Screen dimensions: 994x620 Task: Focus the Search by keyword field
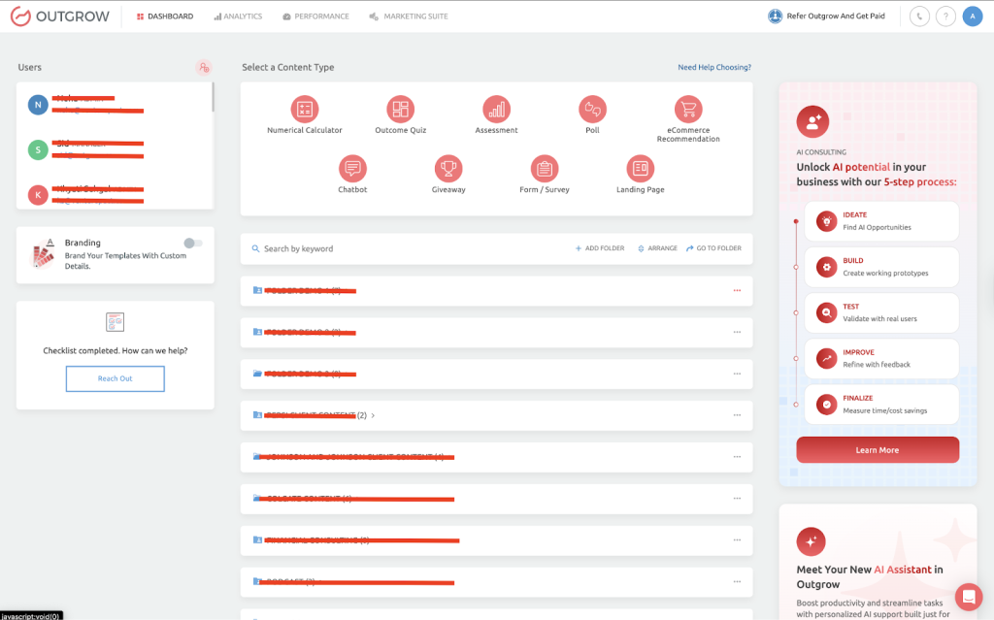388,248
